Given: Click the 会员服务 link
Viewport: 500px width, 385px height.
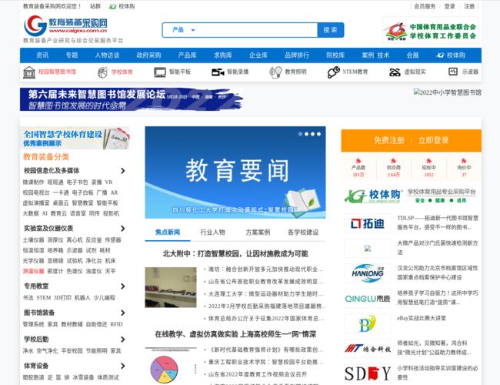Looking at the screenshot, I should coord(425,6).
